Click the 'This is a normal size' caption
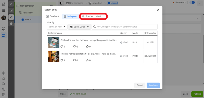 click(88, 54)
